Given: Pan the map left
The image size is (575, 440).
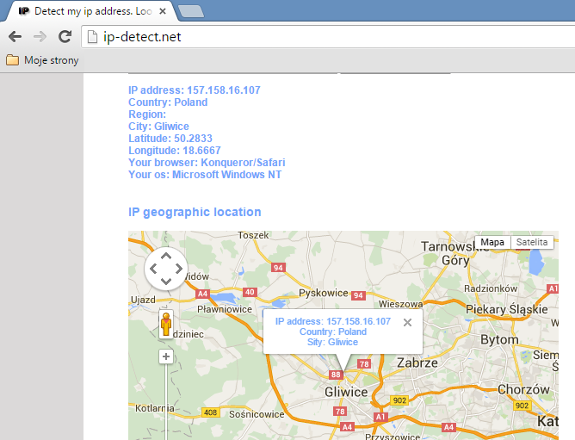Looking at the screenshot, I should 153,269.
